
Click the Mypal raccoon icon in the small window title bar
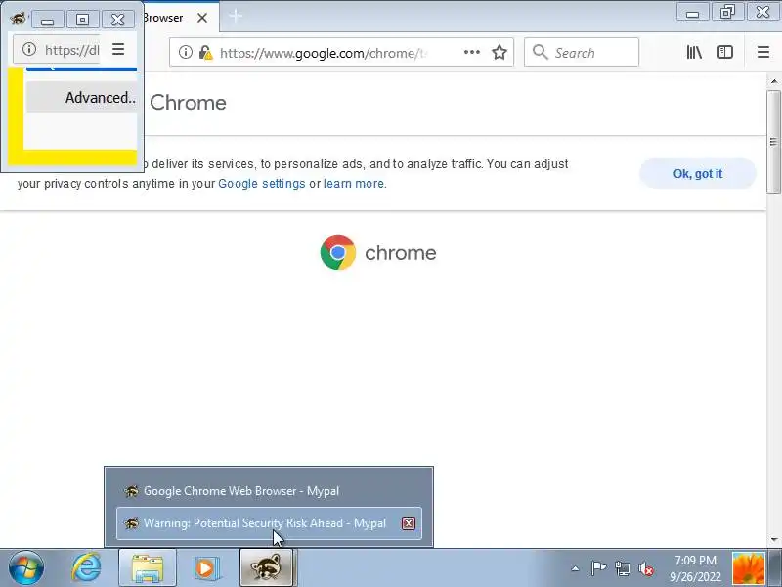19,19
